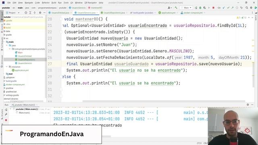Click UsuarioServicio breadcrumb in navigation bar
This screenshot has width=258, height=145.
pyautogui.click(x=77, y=8)
